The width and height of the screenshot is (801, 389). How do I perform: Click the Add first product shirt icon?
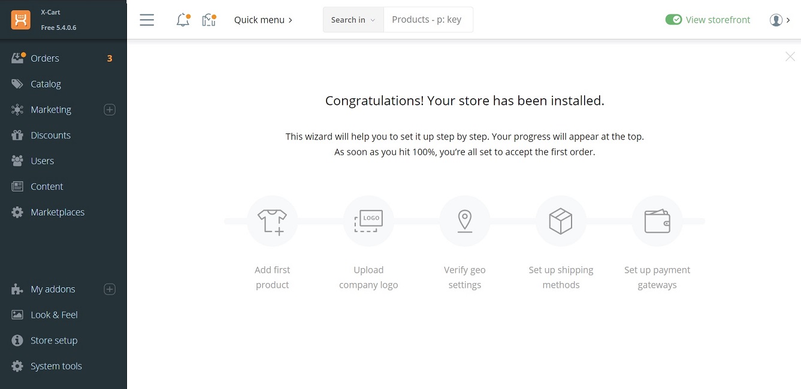(x=272, y=221)
